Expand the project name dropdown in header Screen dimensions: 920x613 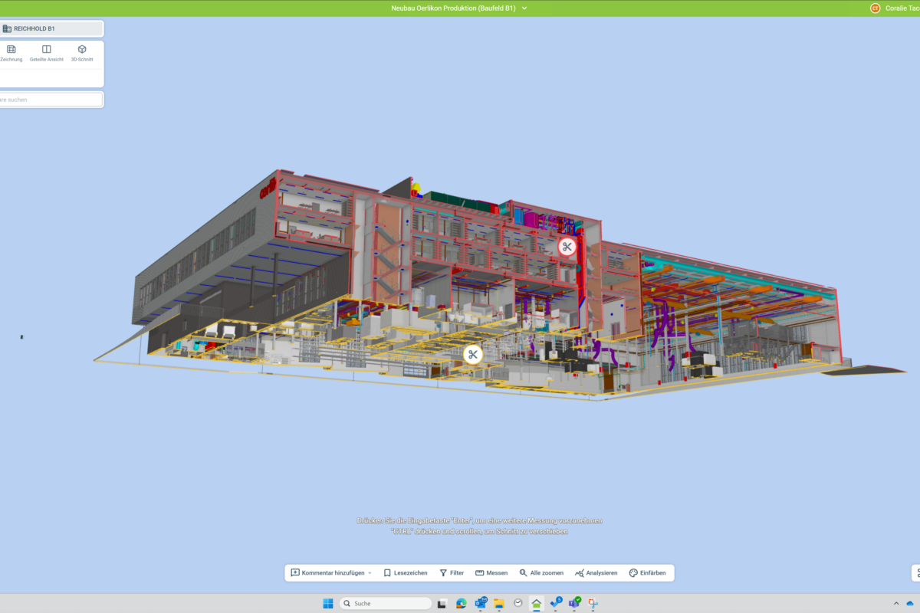click(524, 8)
